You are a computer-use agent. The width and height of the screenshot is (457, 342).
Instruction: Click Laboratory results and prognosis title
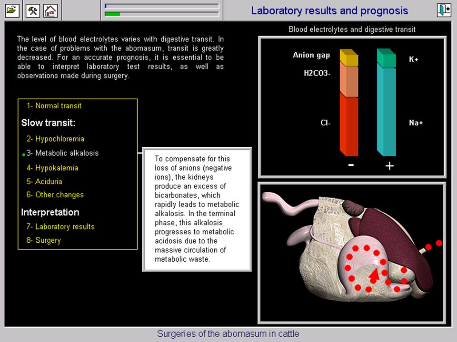pos(329,11)
